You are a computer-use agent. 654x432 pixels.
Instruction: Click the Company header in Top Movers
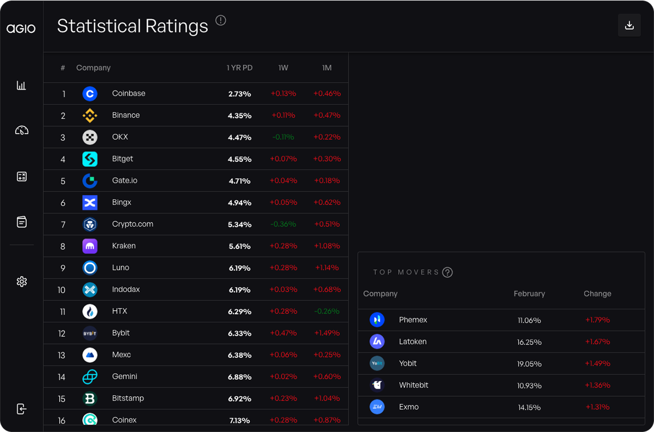pos(380,293)
